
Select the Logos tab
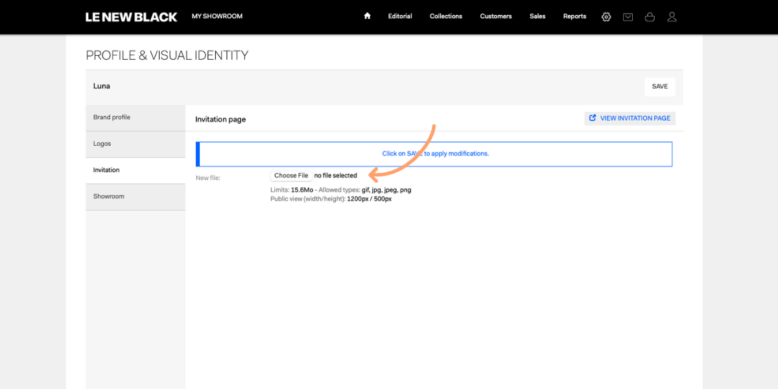pyautogui.click(x=136, y=144)
